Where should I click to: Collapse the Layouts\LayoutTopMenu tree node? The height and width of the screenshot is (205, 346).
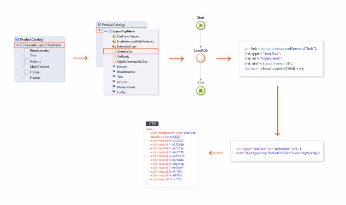(x=18, y=45)
